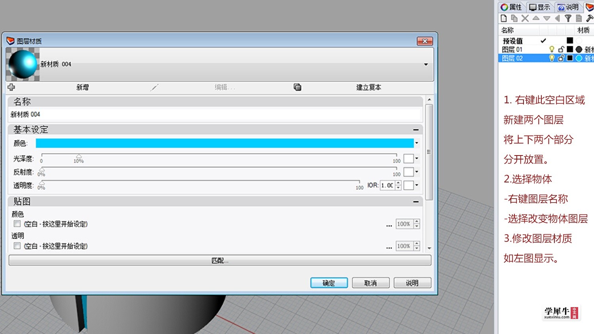Click the 透明度 slider handle at 0%

[x=42, y=183]
